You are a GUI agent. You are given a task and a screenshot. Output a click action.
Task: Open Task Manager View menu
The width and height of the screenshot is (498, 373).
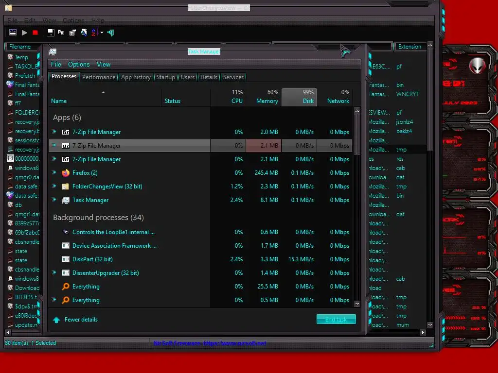tap(104, 65)
